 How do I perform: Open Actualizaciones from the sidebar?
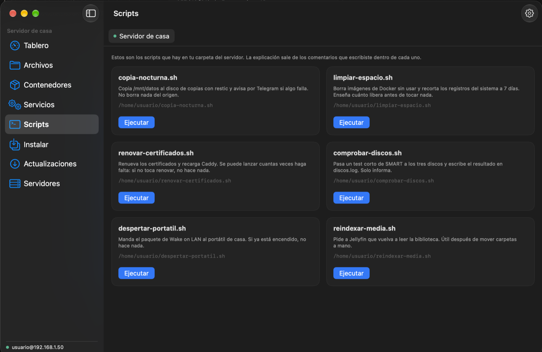click(x=52, y=164)
